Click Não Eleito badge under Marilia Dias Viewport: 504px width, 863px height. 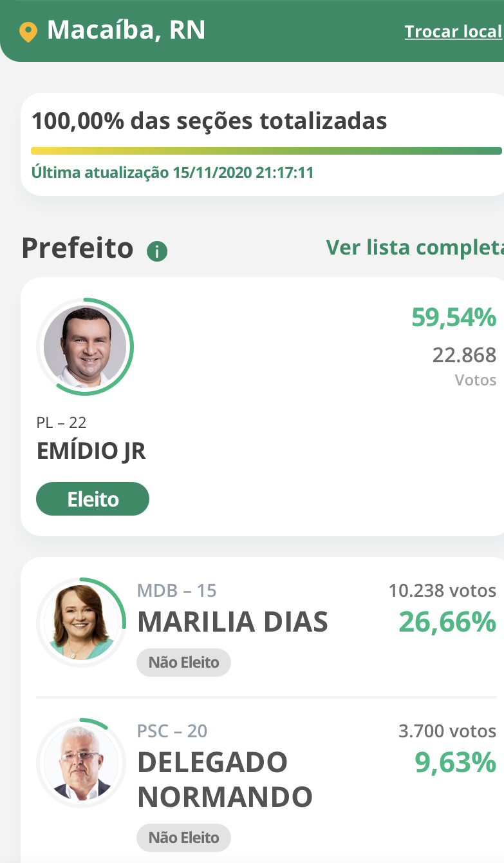183,662
